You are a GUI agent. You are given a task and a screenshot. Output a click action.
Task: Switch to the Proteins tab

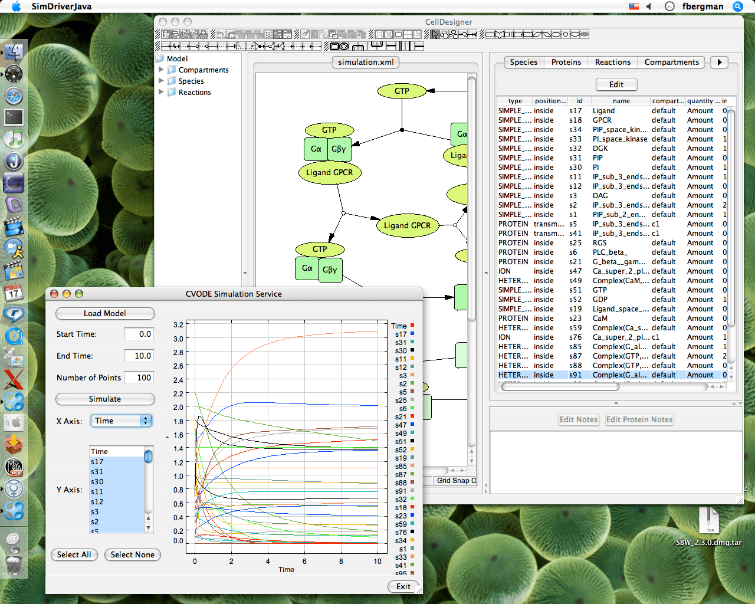[566, 62]
